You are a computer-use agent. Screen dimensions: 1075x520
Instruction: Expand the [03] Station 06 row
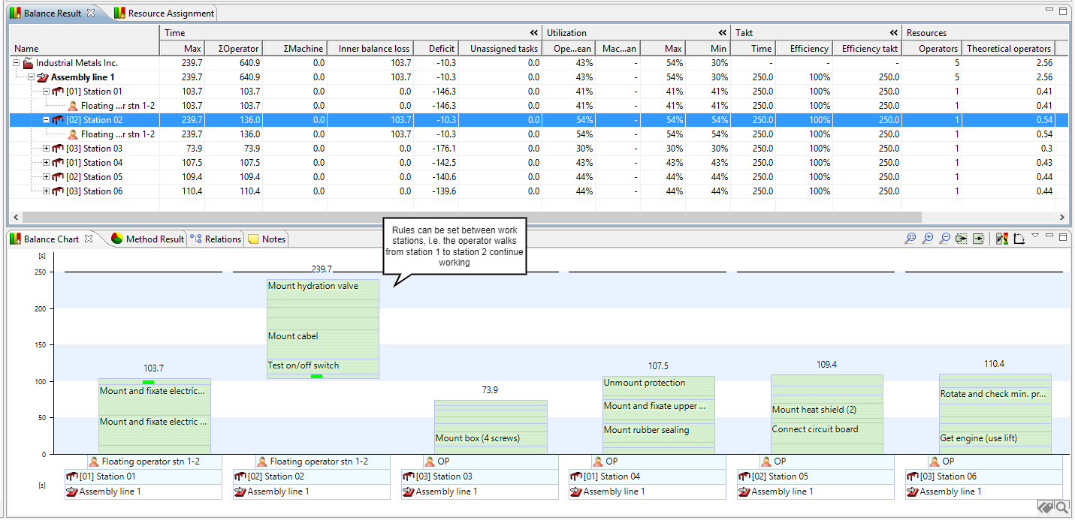pos(47,191)
